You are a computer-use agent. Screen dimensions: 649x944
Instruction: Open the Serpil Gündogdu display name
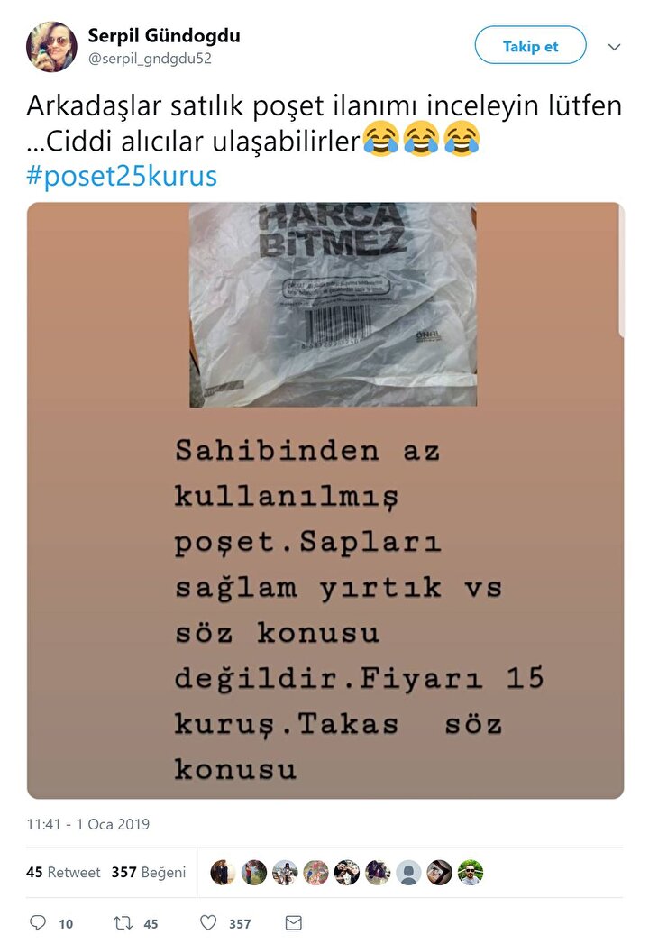point(164,35)
